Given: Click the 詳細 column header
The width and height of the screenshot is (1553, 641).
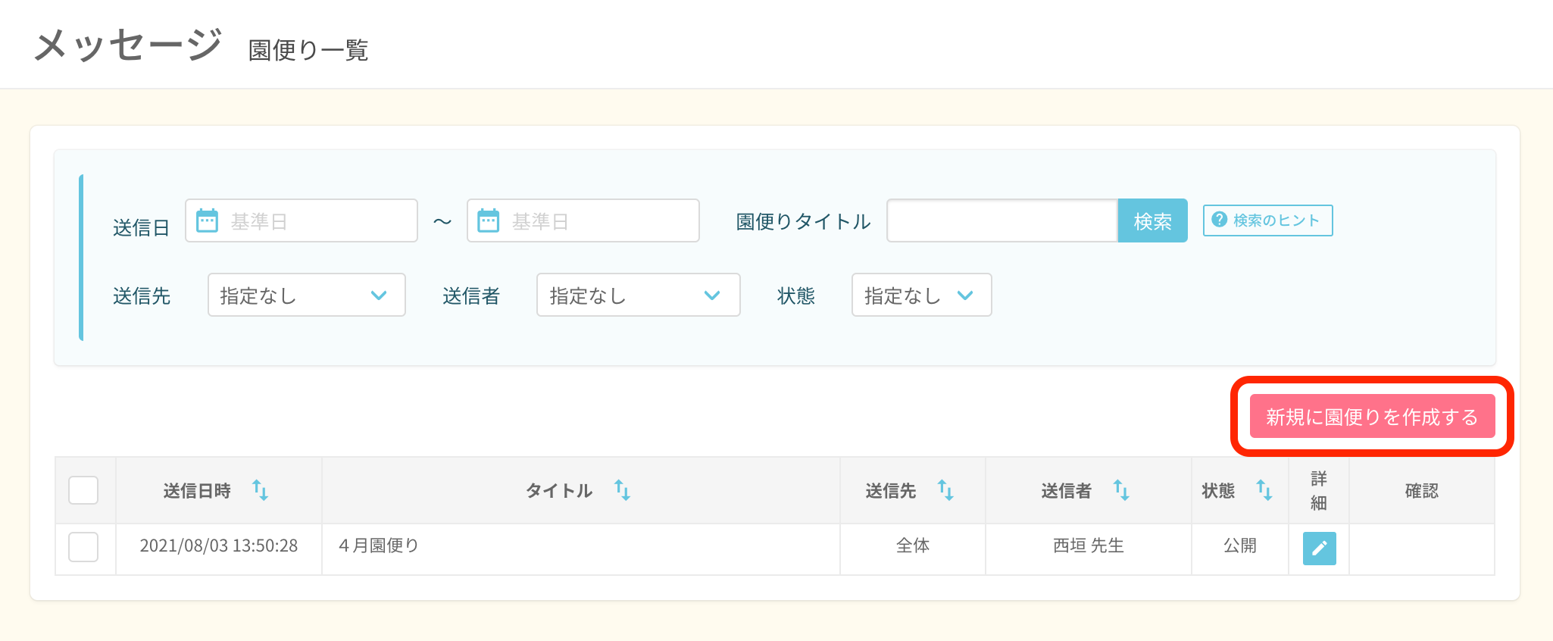Looking at the screenshot, I should coord(1319,490).
